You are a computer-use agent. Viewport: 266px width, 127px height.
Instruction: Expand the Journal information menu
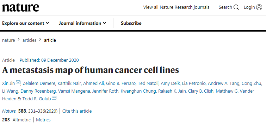point(82,23)
